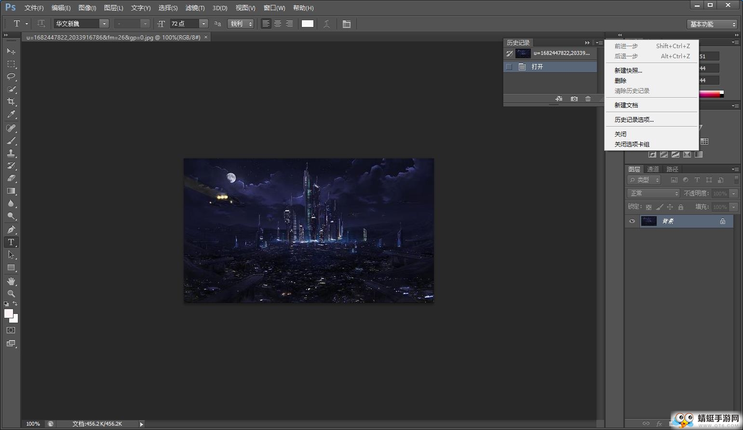Viewport: 743px width, 430px height.
Task: Choose 历史记录选项... menu entry
Action: (634, 119)
